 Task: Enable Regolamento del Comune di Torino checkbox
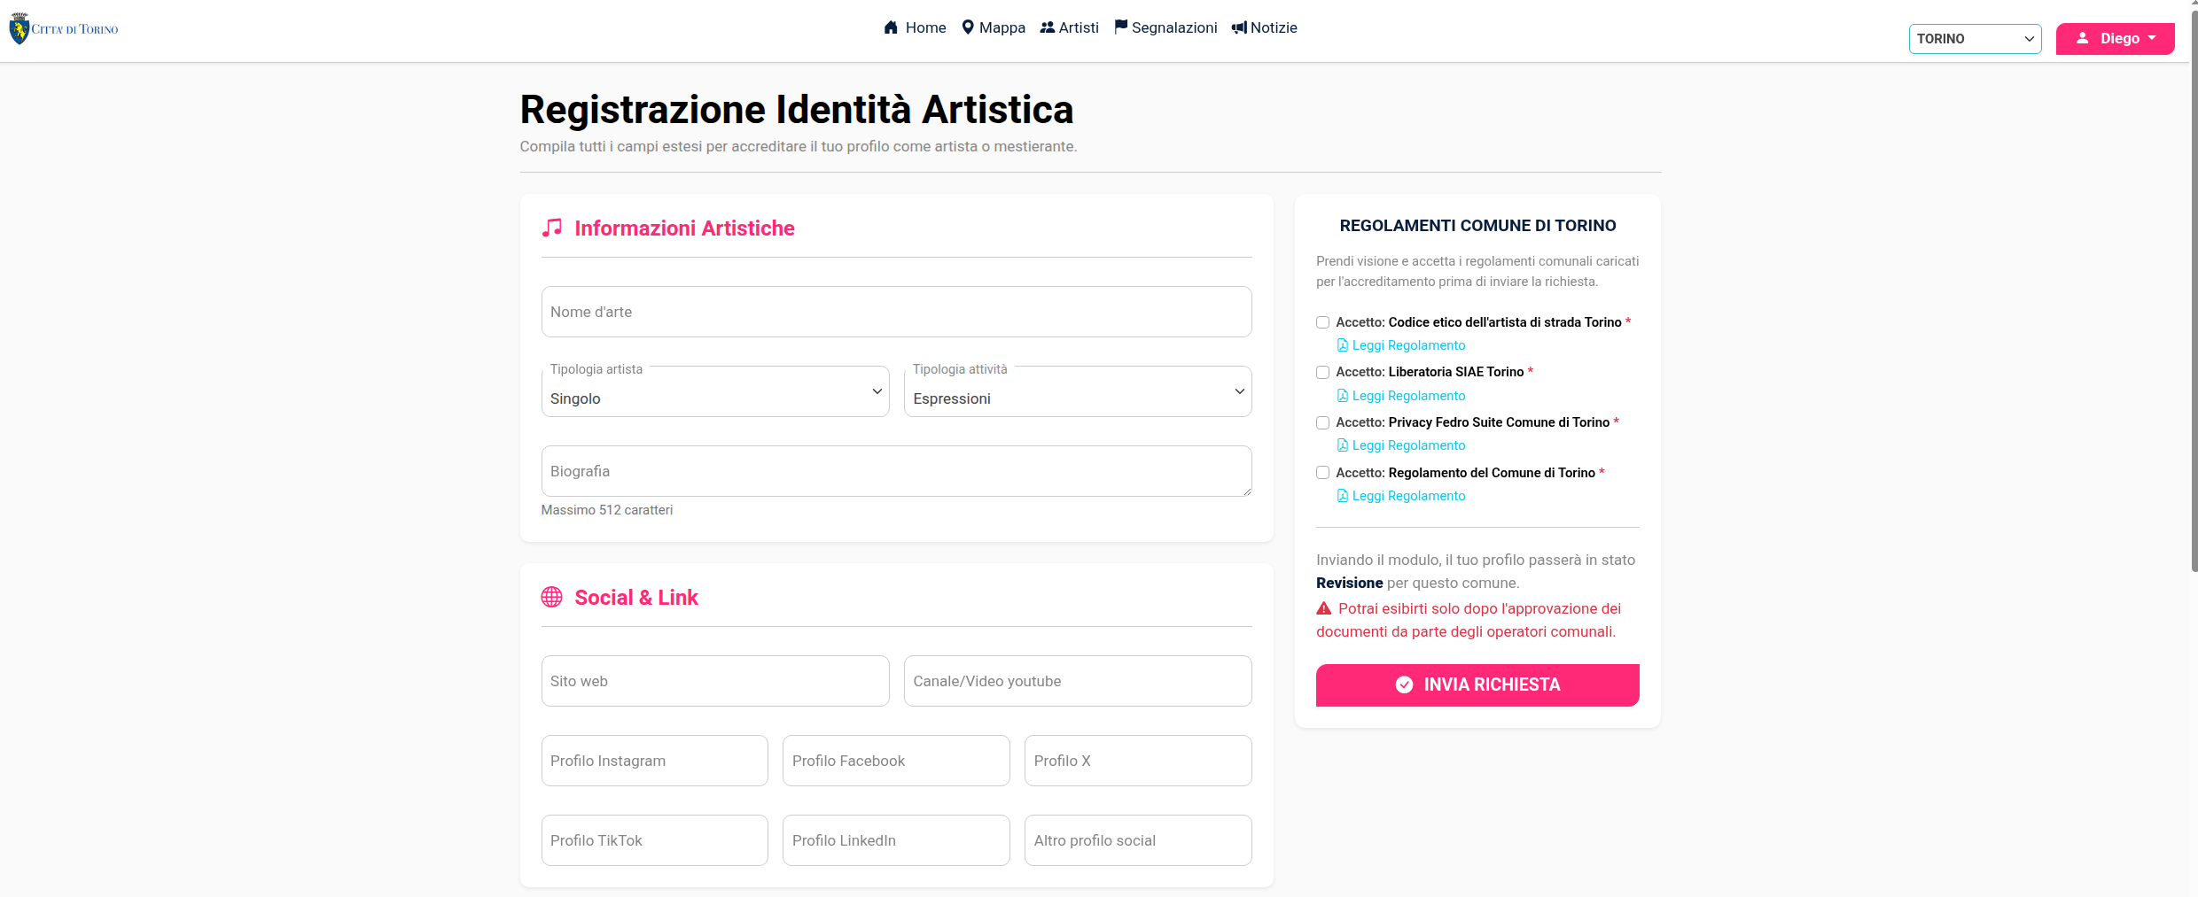1322,473
